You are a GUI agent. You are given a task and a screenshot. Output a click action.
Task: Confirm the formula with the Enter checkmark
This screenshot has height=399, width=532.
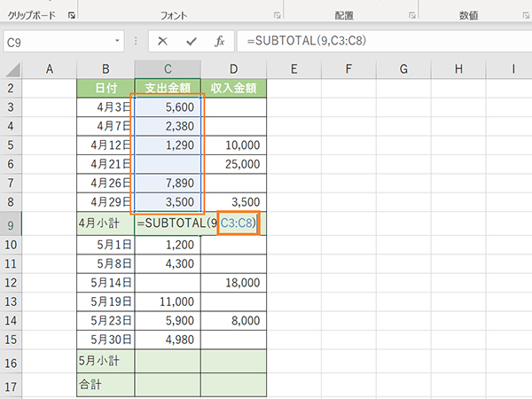pos(191,42)
